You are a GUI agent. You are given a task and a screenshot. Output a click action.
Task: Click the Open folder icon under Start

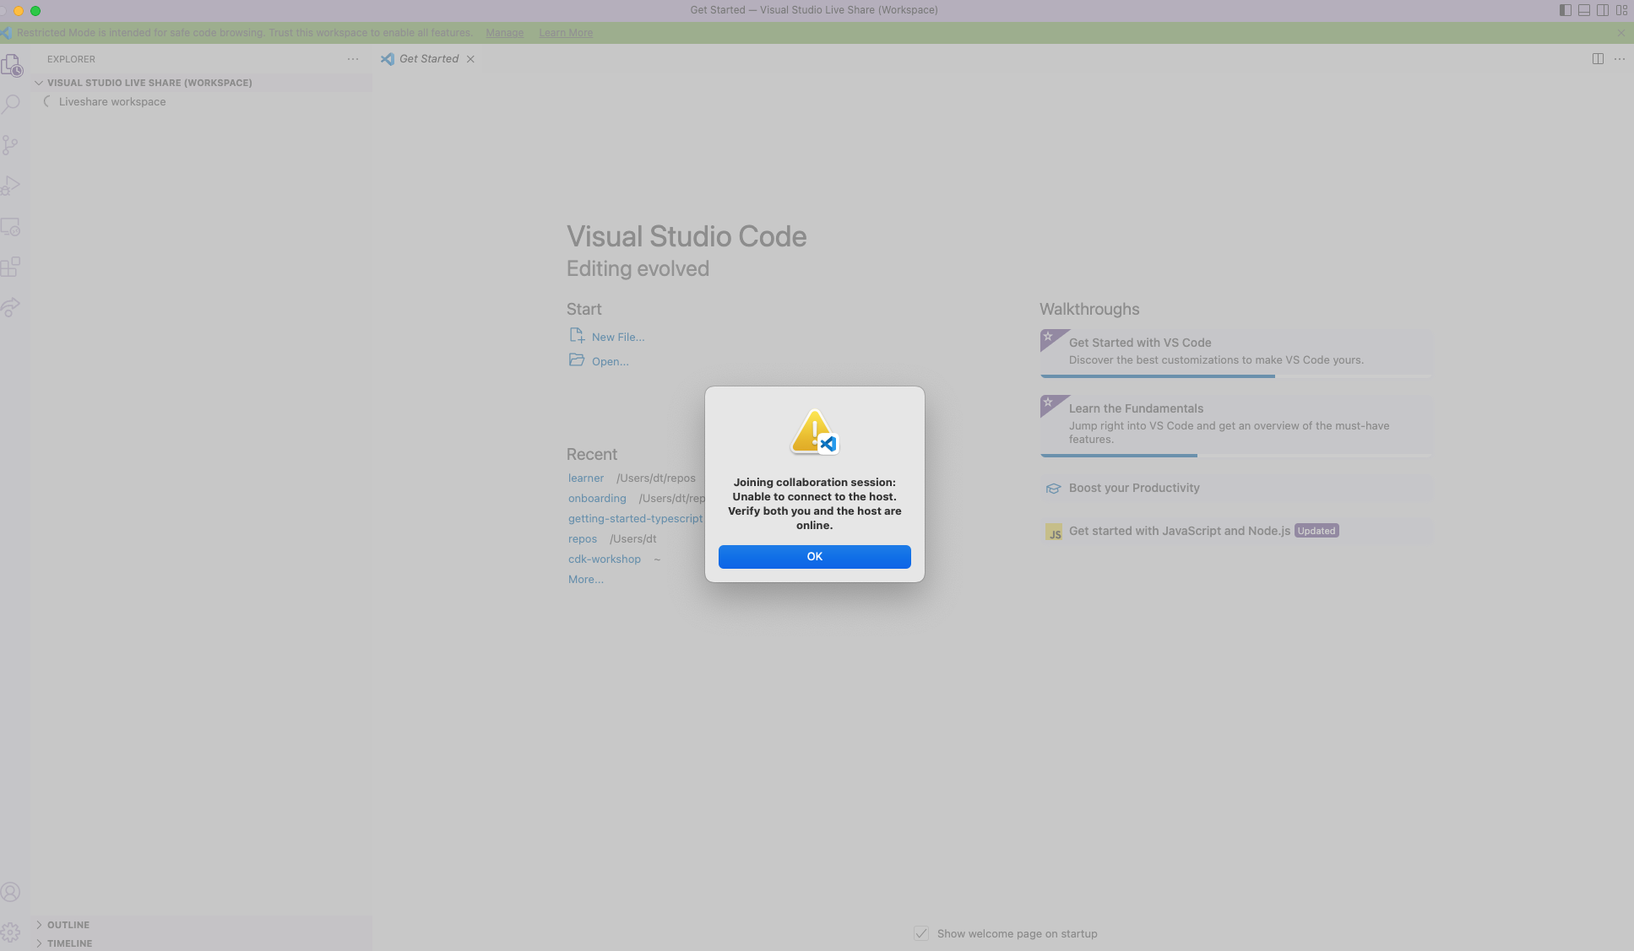(x=577, y=360)
